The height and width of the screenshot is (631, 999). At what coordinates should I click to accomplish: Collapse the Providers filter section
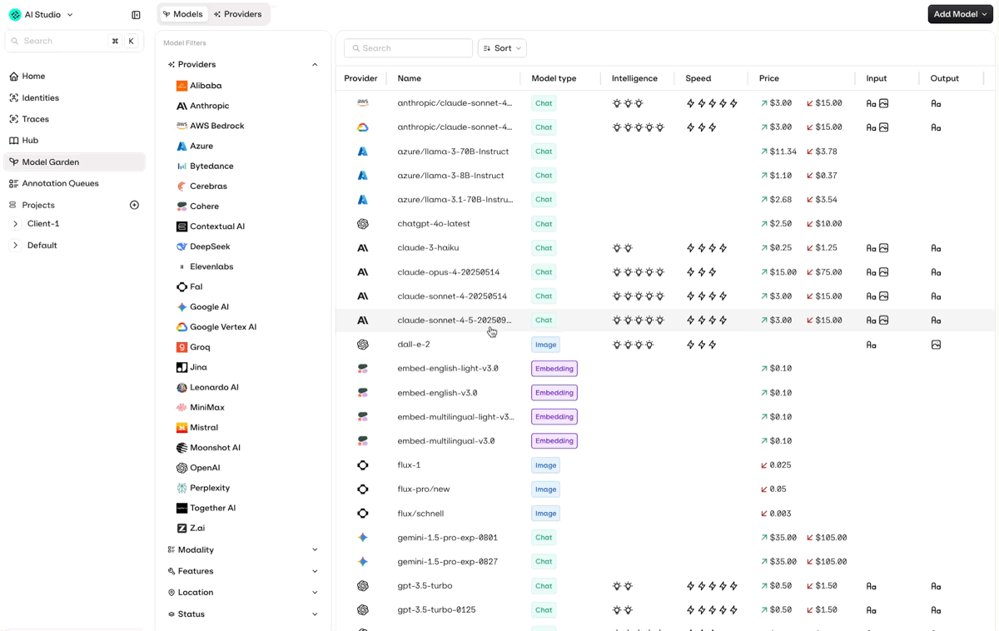coord(315,65)
